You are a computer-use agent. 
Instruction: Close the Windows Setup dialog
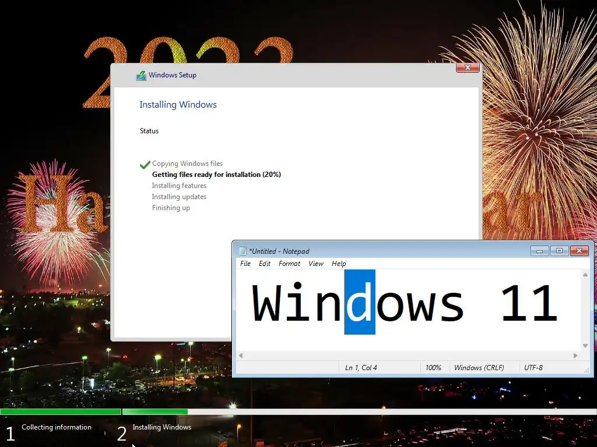[468, 68]
